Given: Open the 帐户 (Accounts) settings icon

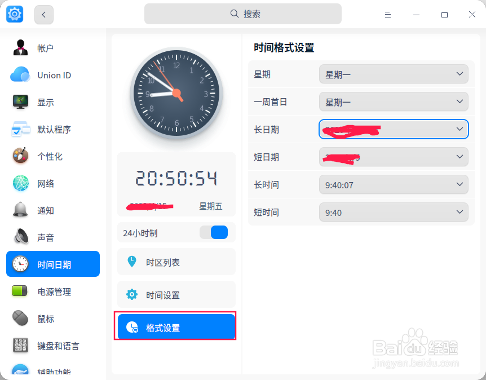Looking at the screenshot, I should pyautogui.click(x=20, y=48).
